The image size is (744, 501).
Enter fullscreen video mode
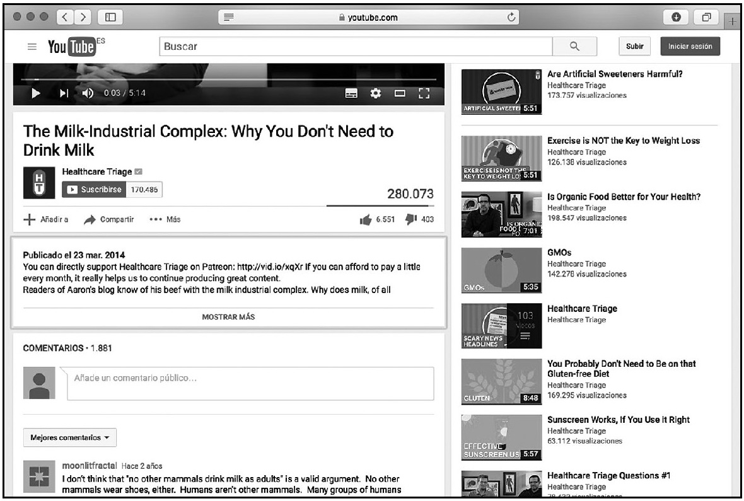[x=423, y=93]
